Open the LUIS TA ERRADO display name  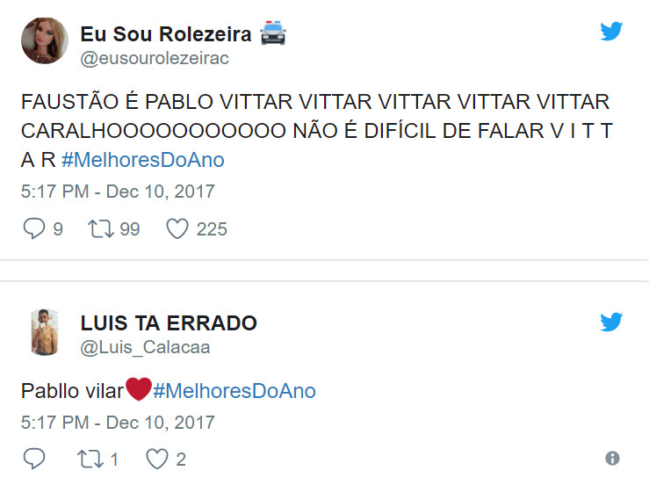[x=169, y=323]
